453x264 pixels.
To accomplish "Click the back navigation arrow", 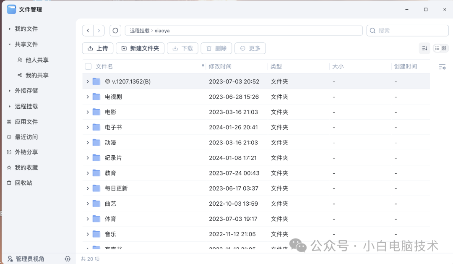I will pos(88,30).
